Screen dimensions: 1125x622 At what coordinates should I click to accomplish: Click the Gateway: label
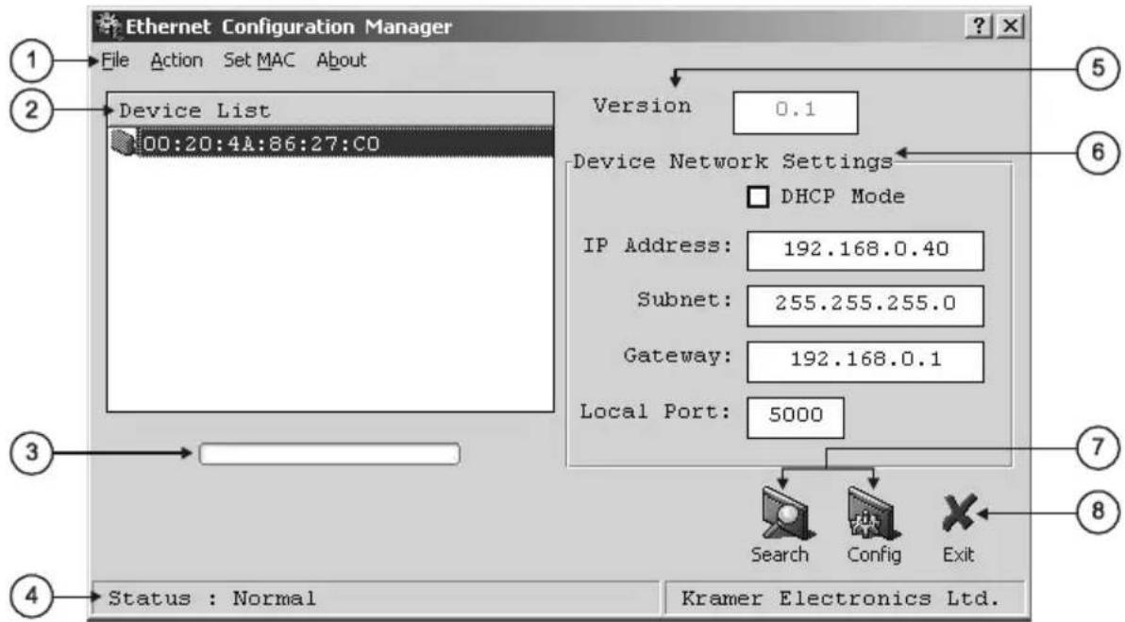point(678,355)
